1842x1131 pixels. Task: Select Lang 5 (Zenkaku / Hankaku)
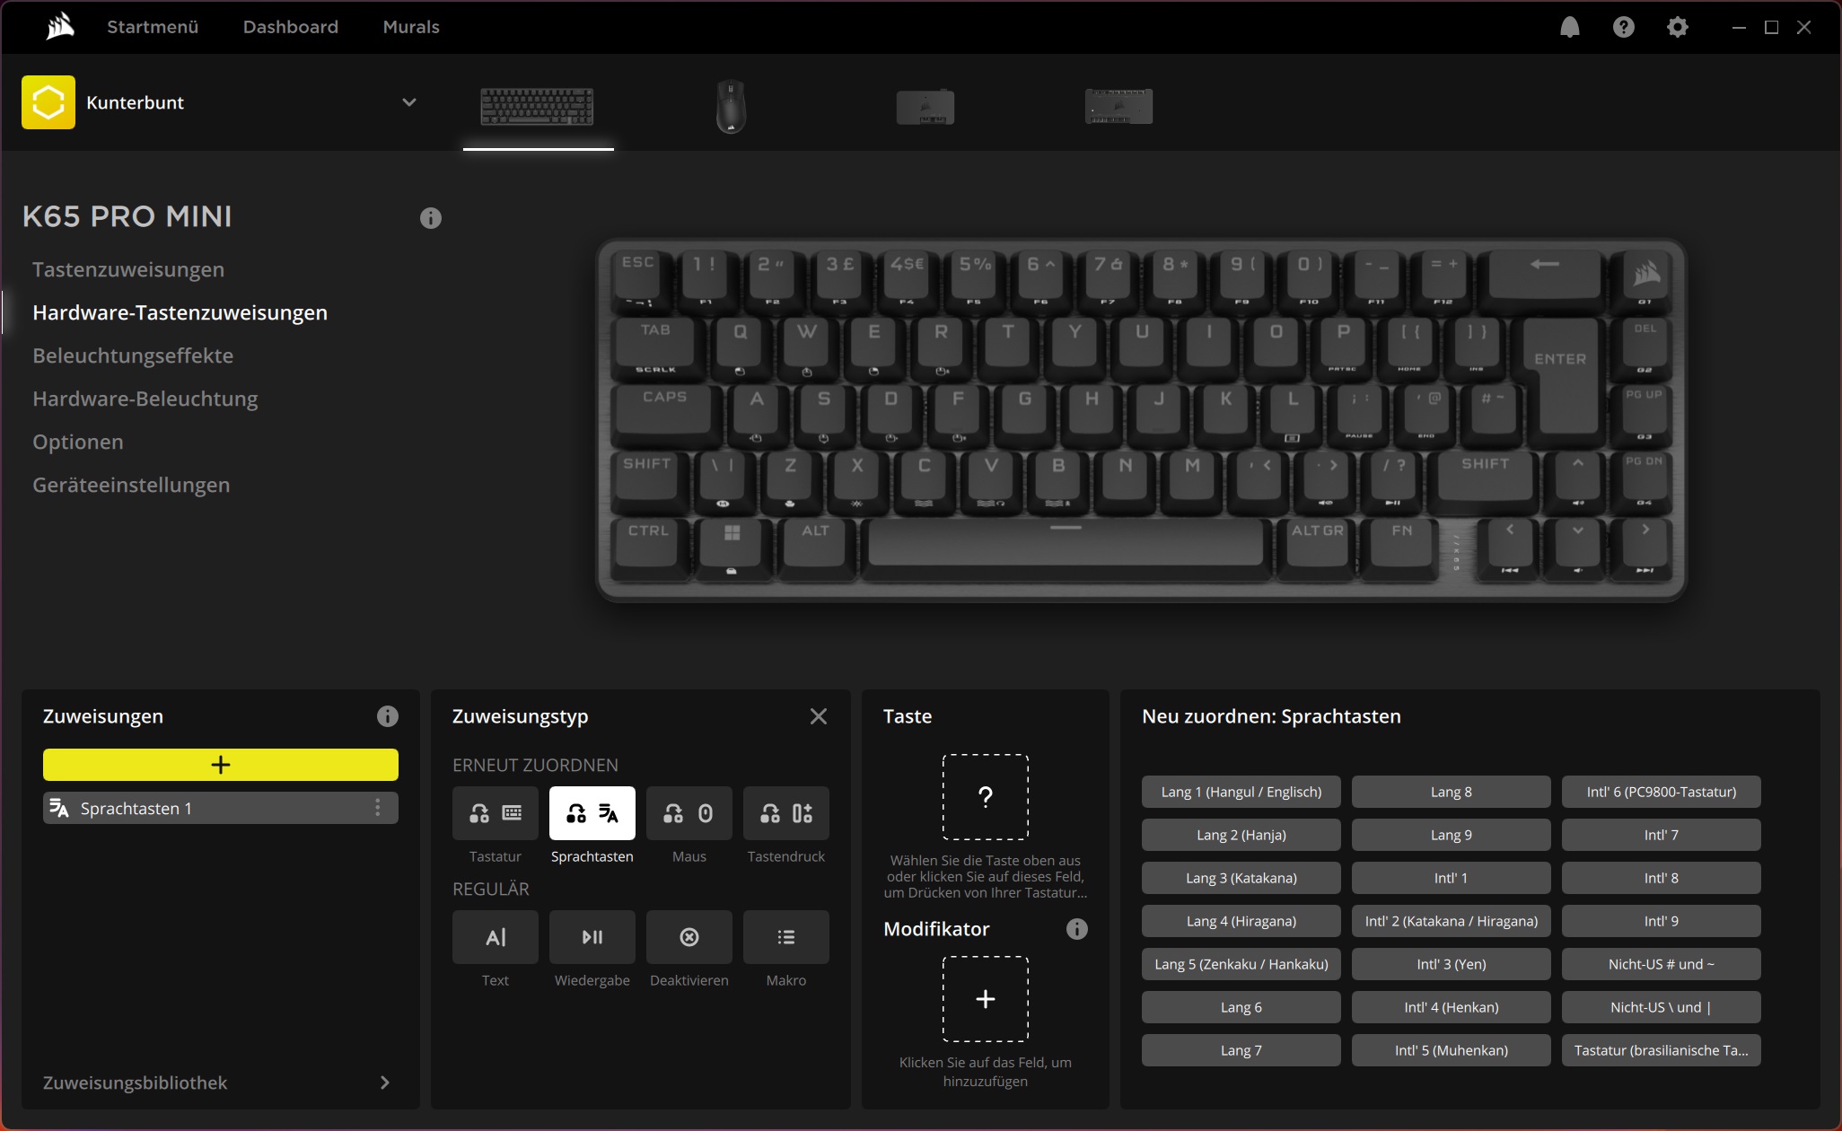click(1241, 964)
